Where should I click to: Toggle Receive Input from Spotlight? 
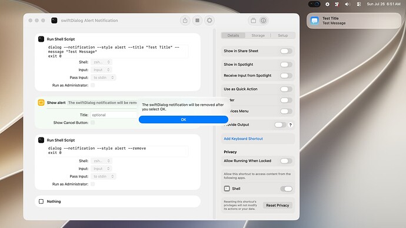click(x=286, y=76)
